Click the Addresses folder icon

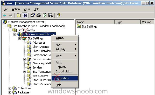(x=29, y=43)
